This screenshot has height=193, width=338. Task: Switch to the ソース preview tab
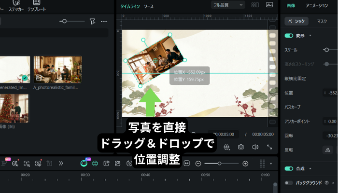(149, 6)
